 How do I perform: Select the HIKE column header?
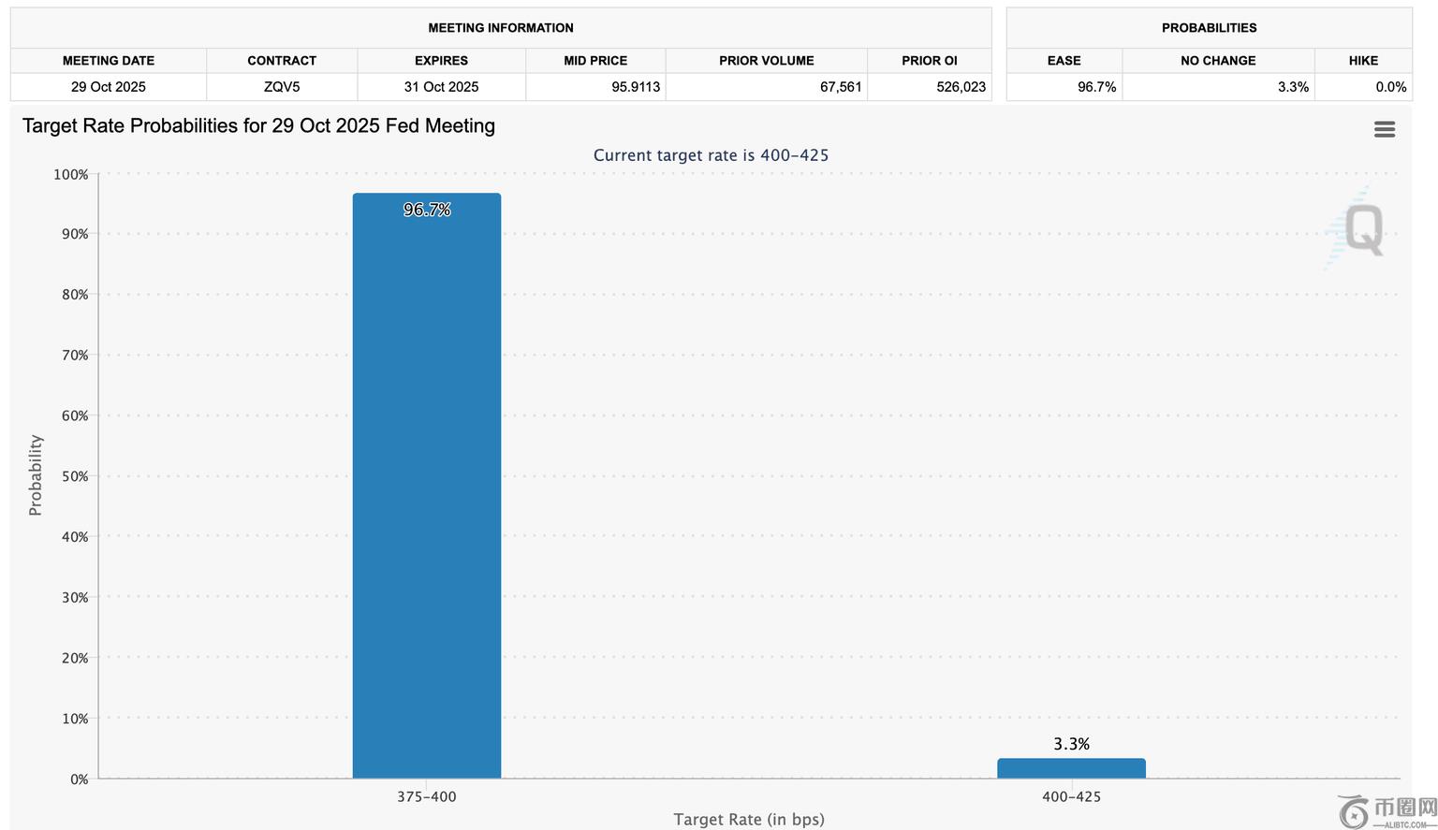pos(1363,61)
